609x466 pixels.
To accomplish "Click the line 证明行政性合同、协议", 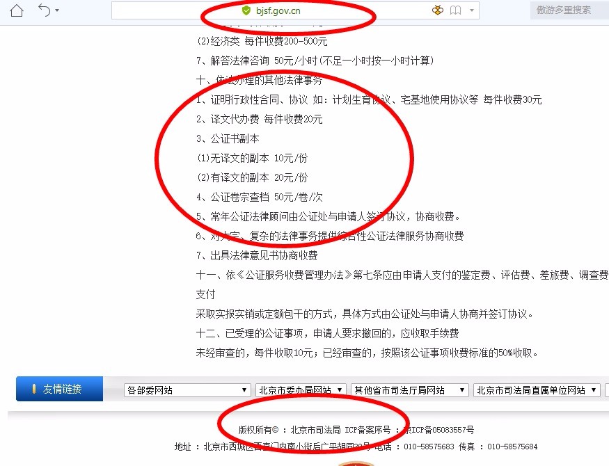I will [x=369, y=99].
